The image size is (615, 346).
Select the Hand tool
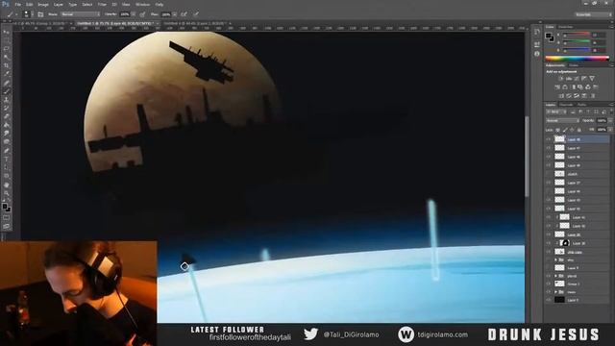(x=7, y=185)
